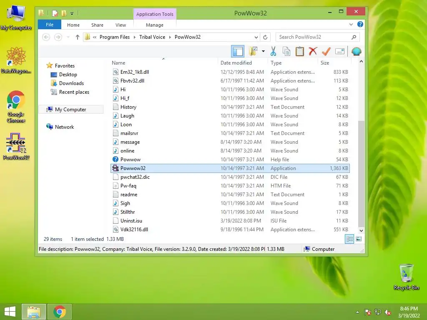The width and height of the screenshot is (427, 320).
Task: Open the Manage ribbon tab
Action: 155,25
